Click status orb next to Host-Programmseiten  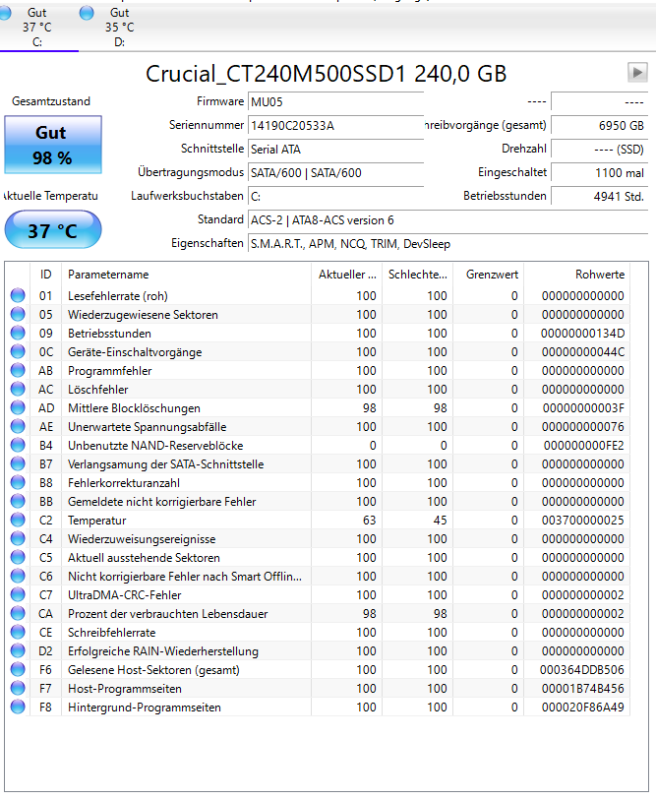(x=18, y=688)
